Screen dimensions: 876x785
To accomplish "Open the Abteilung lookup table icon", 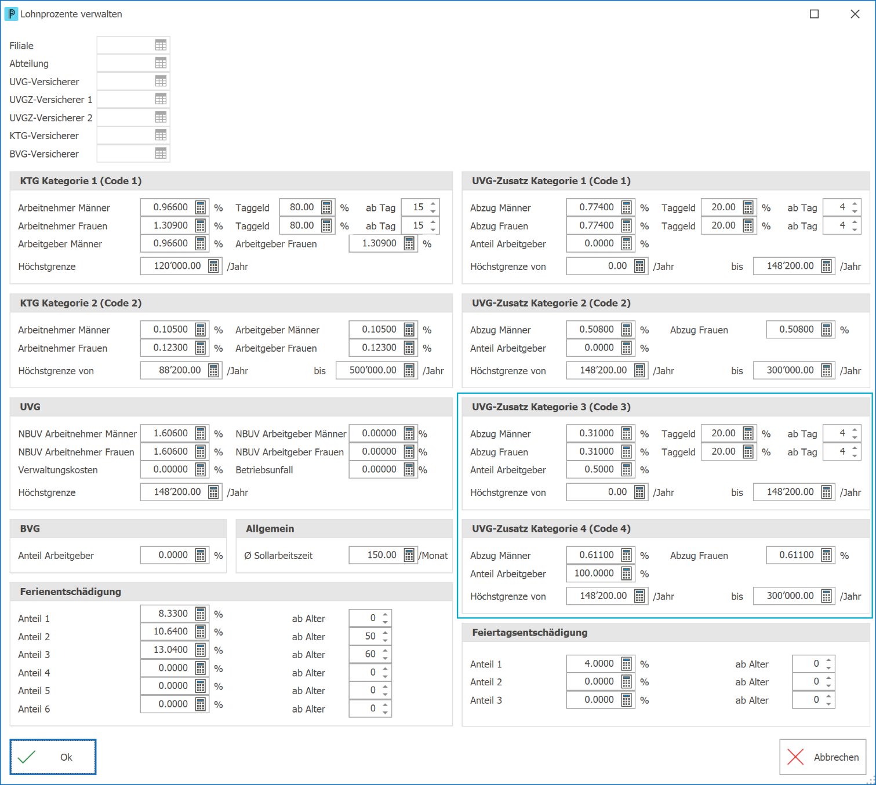I will pyautogui.click(x=161, y=63).
